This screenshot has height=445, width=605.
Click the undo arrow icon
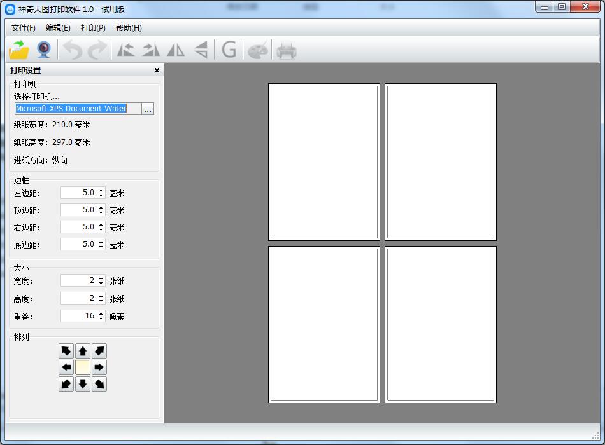(72, 50)
